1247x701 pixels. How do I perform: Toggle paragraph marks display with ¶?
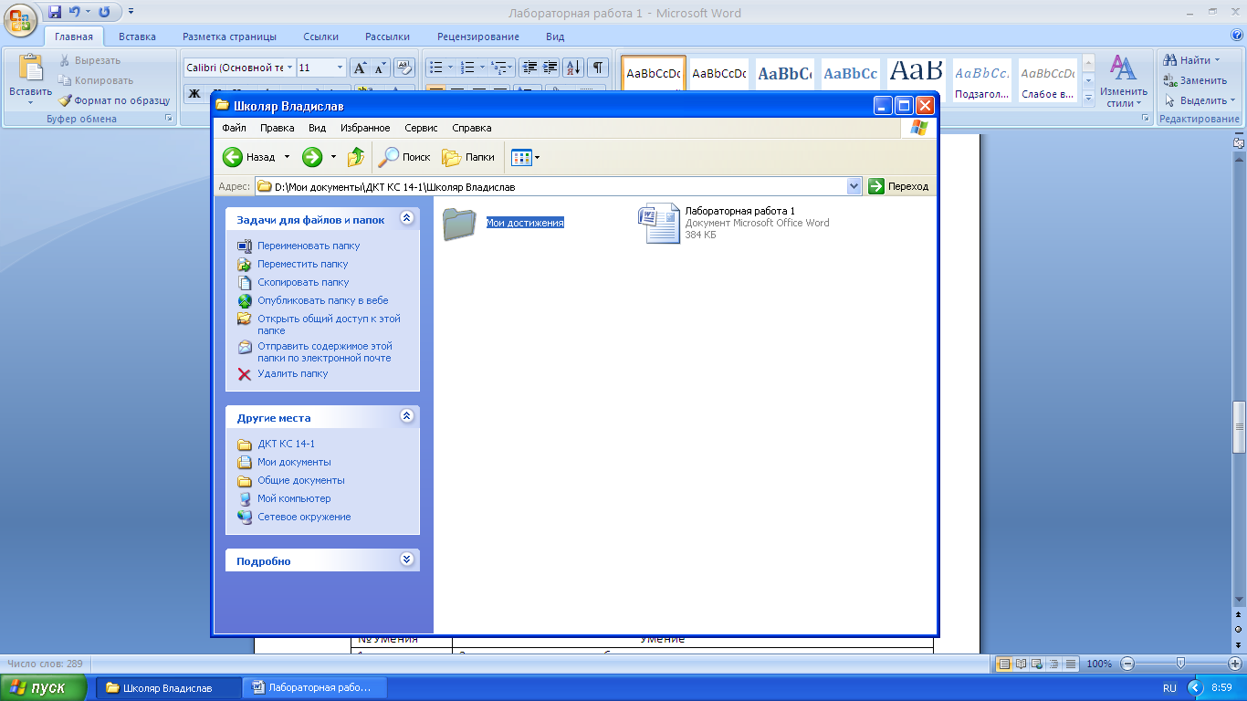pyautogui.click(x=598, y=68)
